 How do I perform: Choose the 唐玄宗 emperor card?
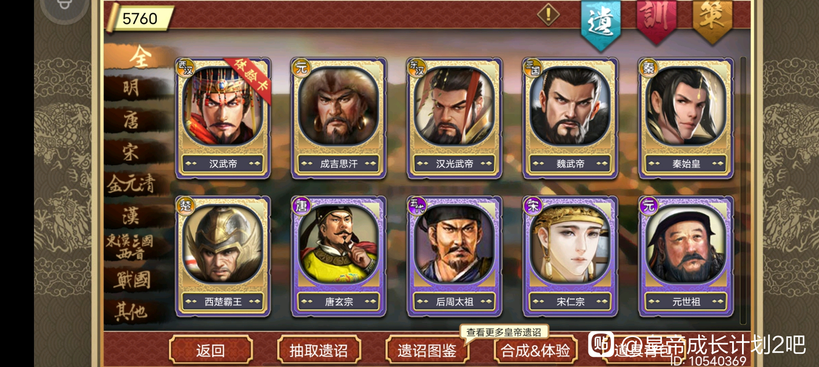coord(339,256)
